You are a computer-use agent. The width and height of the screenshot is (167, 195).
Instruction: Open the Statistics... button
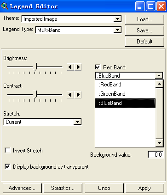click(63, 188)
